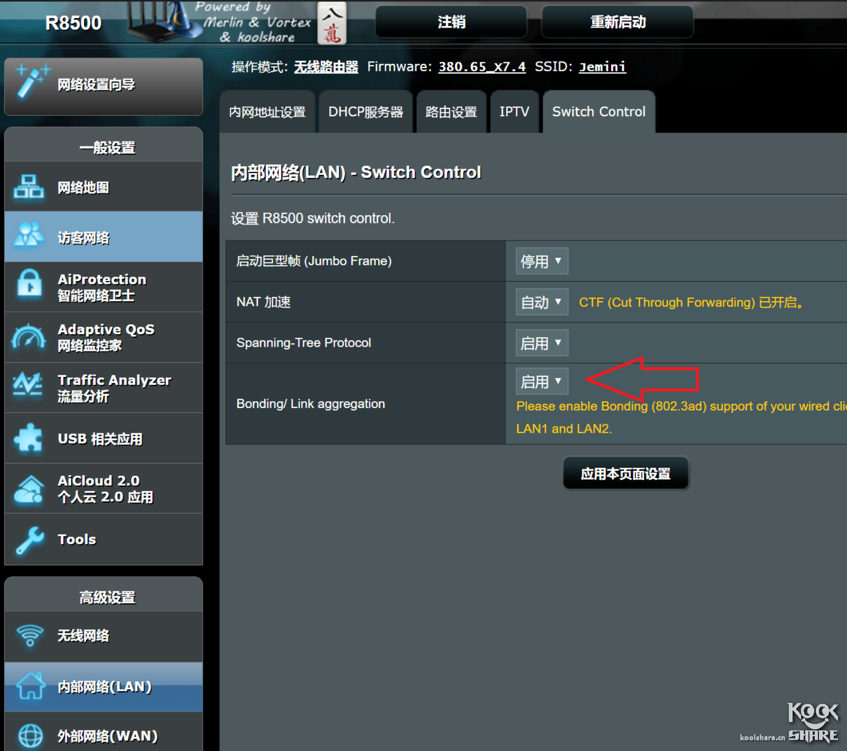Open Adaptive QoS 网络监控家 menu label

[x=106, y=337]
